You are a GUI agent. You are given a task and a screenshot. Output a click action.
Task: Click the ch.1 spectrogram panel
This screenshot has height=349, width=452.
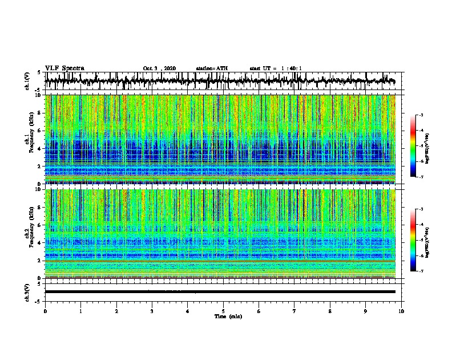220,139
